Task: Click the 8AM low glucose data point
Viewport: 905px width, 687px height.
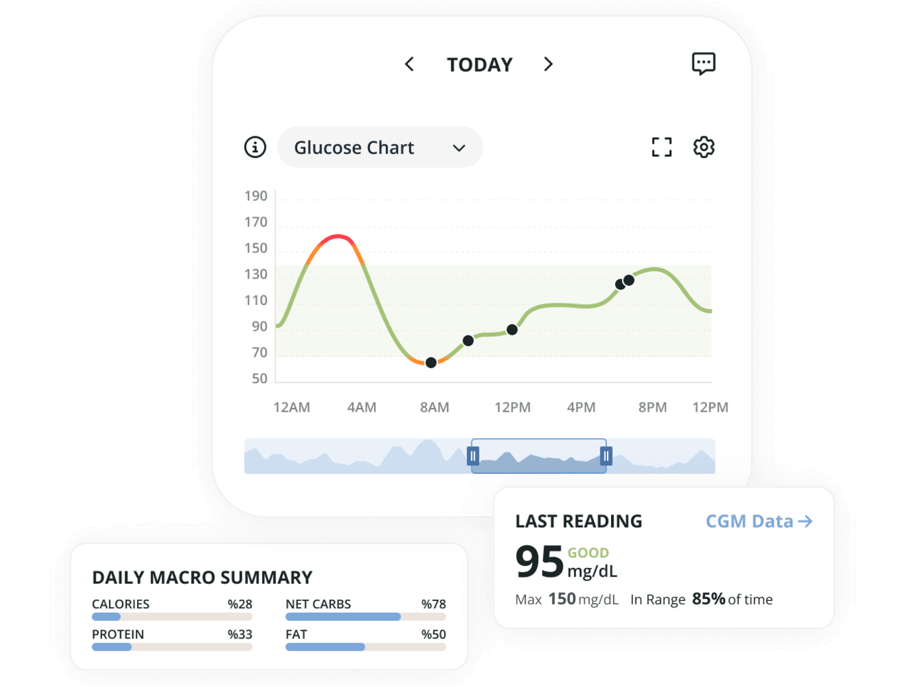Action: point(431,363)
